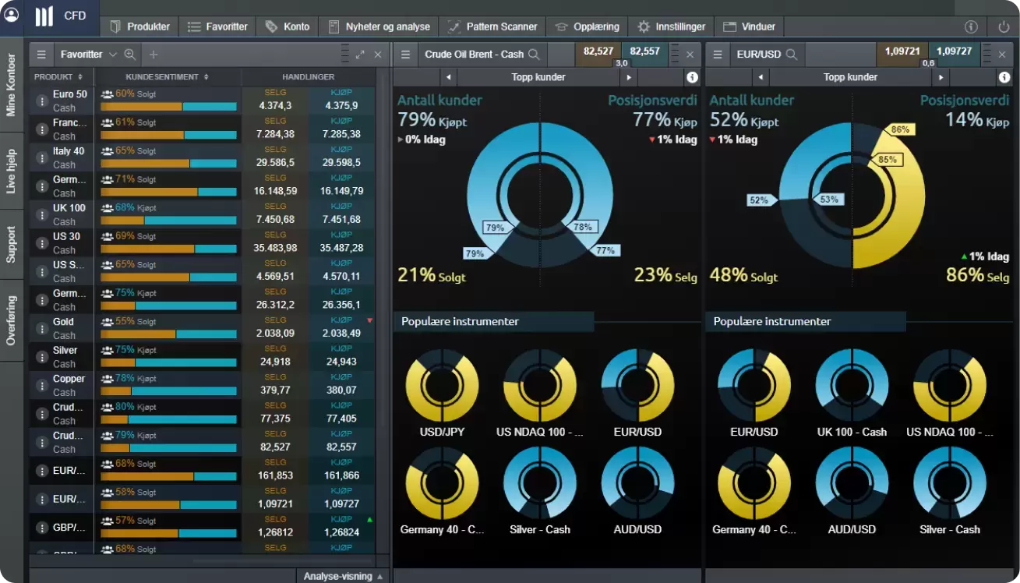
Task: Add new watchlist with plus icon
Action: 154,55
